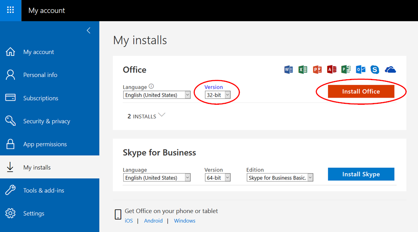The height and width of the screenshot is (232, 418).
Task: Click the wrench icon beside Tools & add-ins
Action: click(10, 190)
